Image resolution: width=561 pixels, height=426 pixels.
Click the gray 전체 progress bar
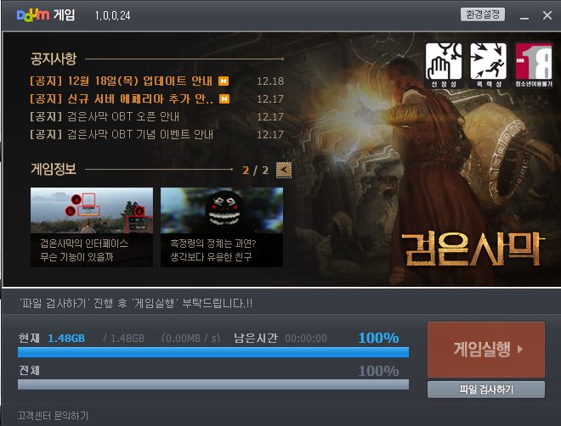click(x=213, y=384)
